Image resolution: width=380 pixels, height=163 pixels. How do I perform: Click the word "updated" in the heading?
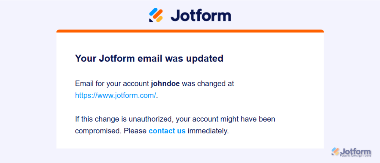click(x=205, y=58)
